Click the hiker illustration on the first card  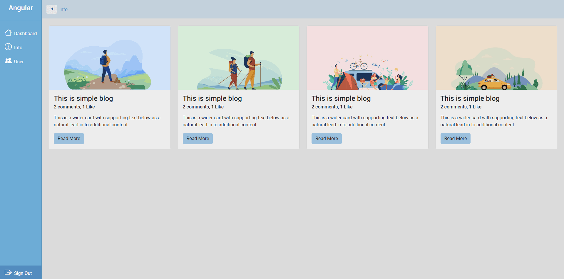[x=110, y=57]
